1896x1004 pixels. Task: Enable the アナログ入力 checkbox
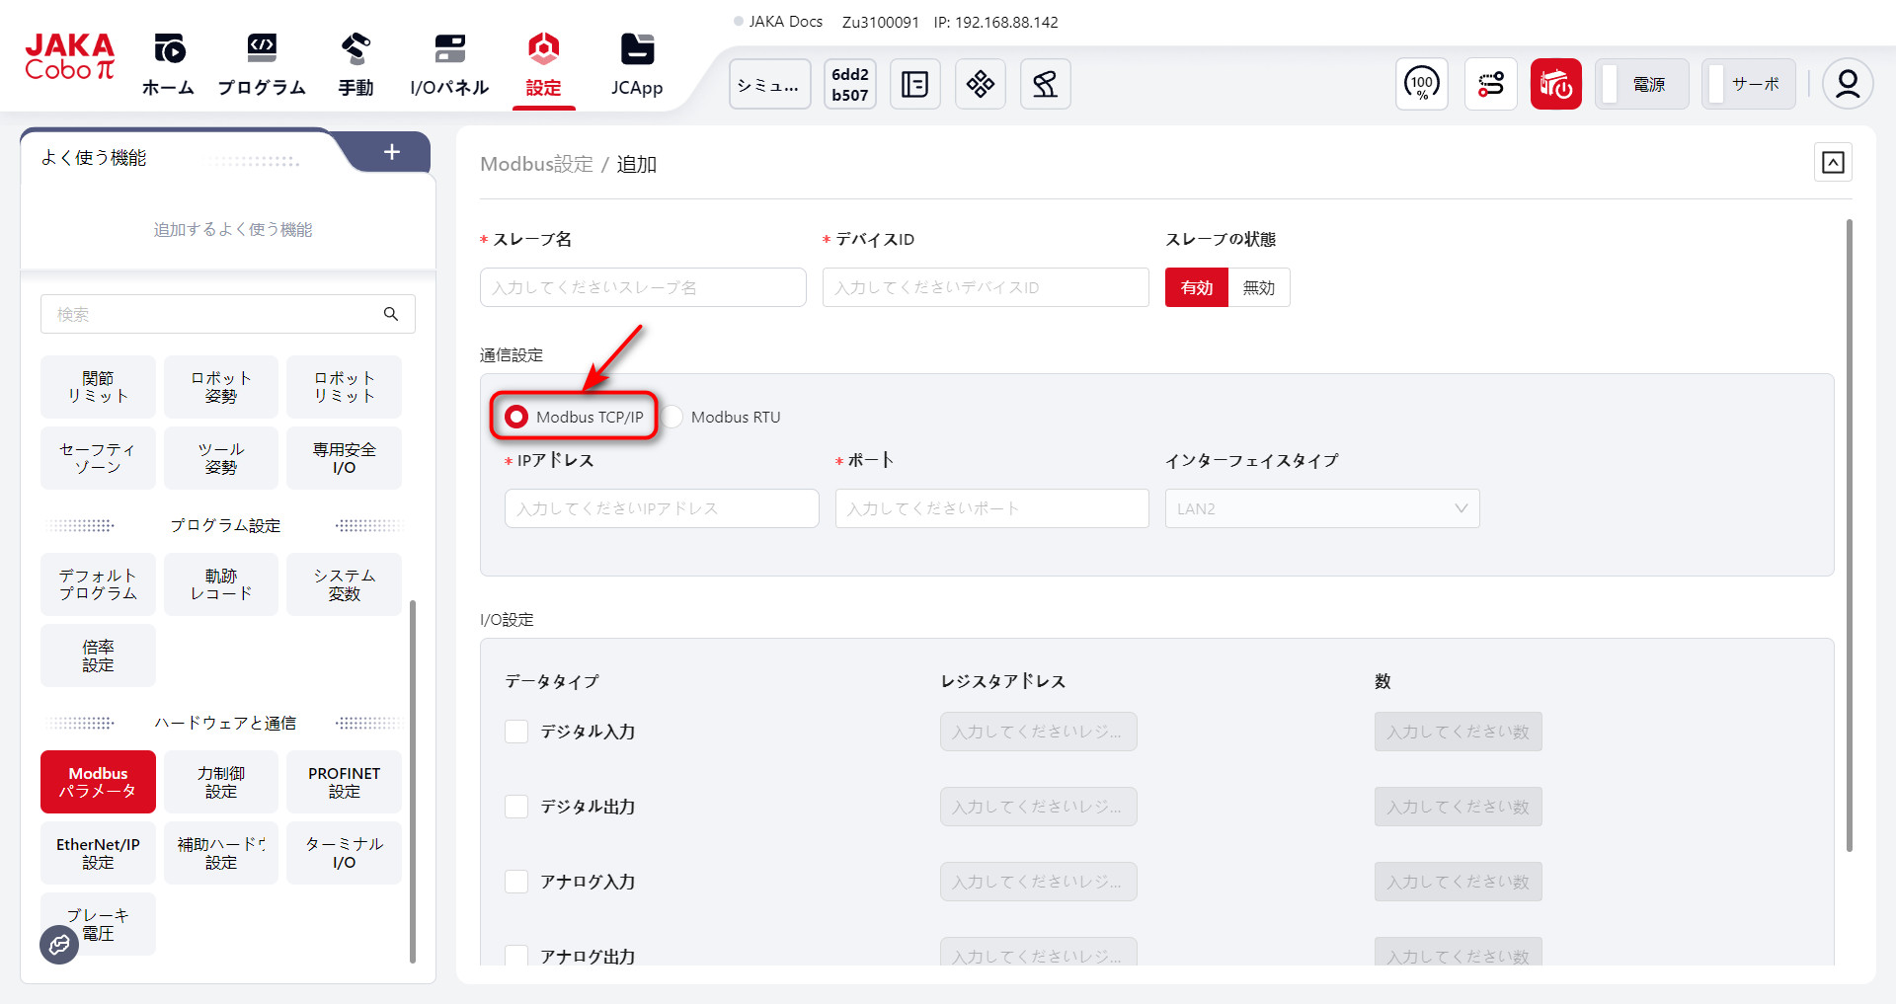pyautogui.click(x=516, y=882)
